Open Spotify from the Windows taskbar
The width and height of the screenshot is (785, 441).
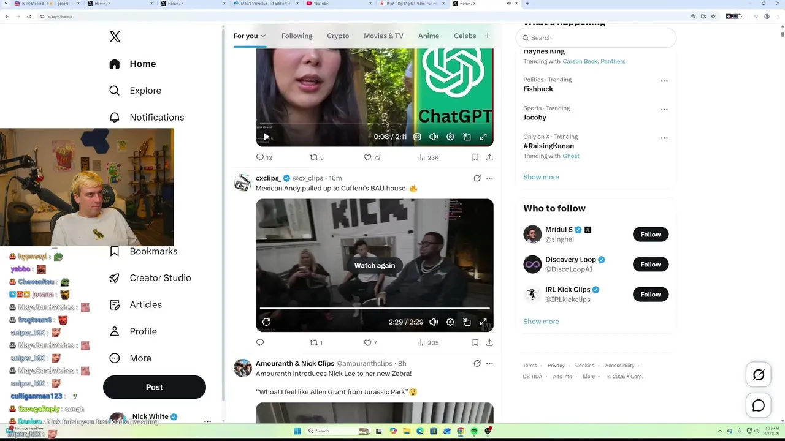pos(474,431)
